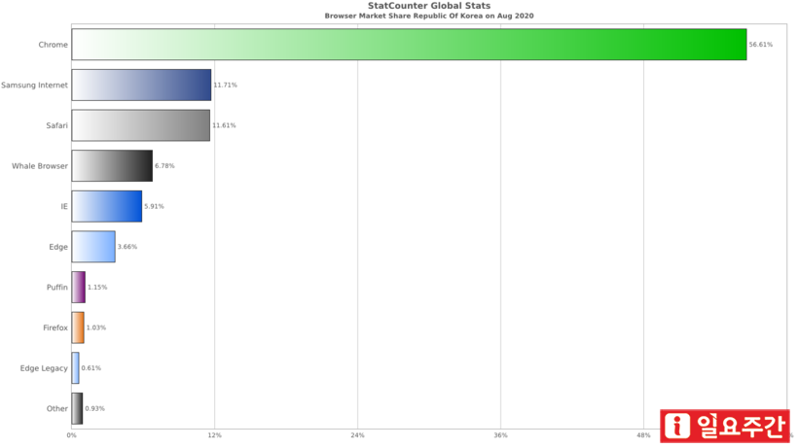The height and width of the screenshot is (448, 798).
Task: Click the purple Puffin bar
Action: pos(79,288)
